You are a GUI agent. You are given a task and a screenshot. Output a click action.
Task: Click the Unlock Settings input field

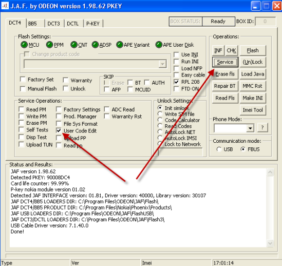point(180,152)
